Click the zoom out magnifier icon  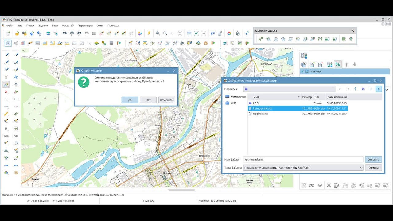(x=165, y=33)
